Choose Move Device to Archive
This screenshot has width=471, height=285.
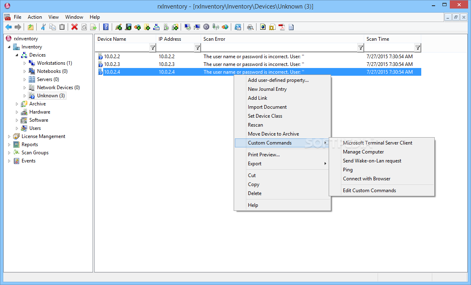(282, 134)
